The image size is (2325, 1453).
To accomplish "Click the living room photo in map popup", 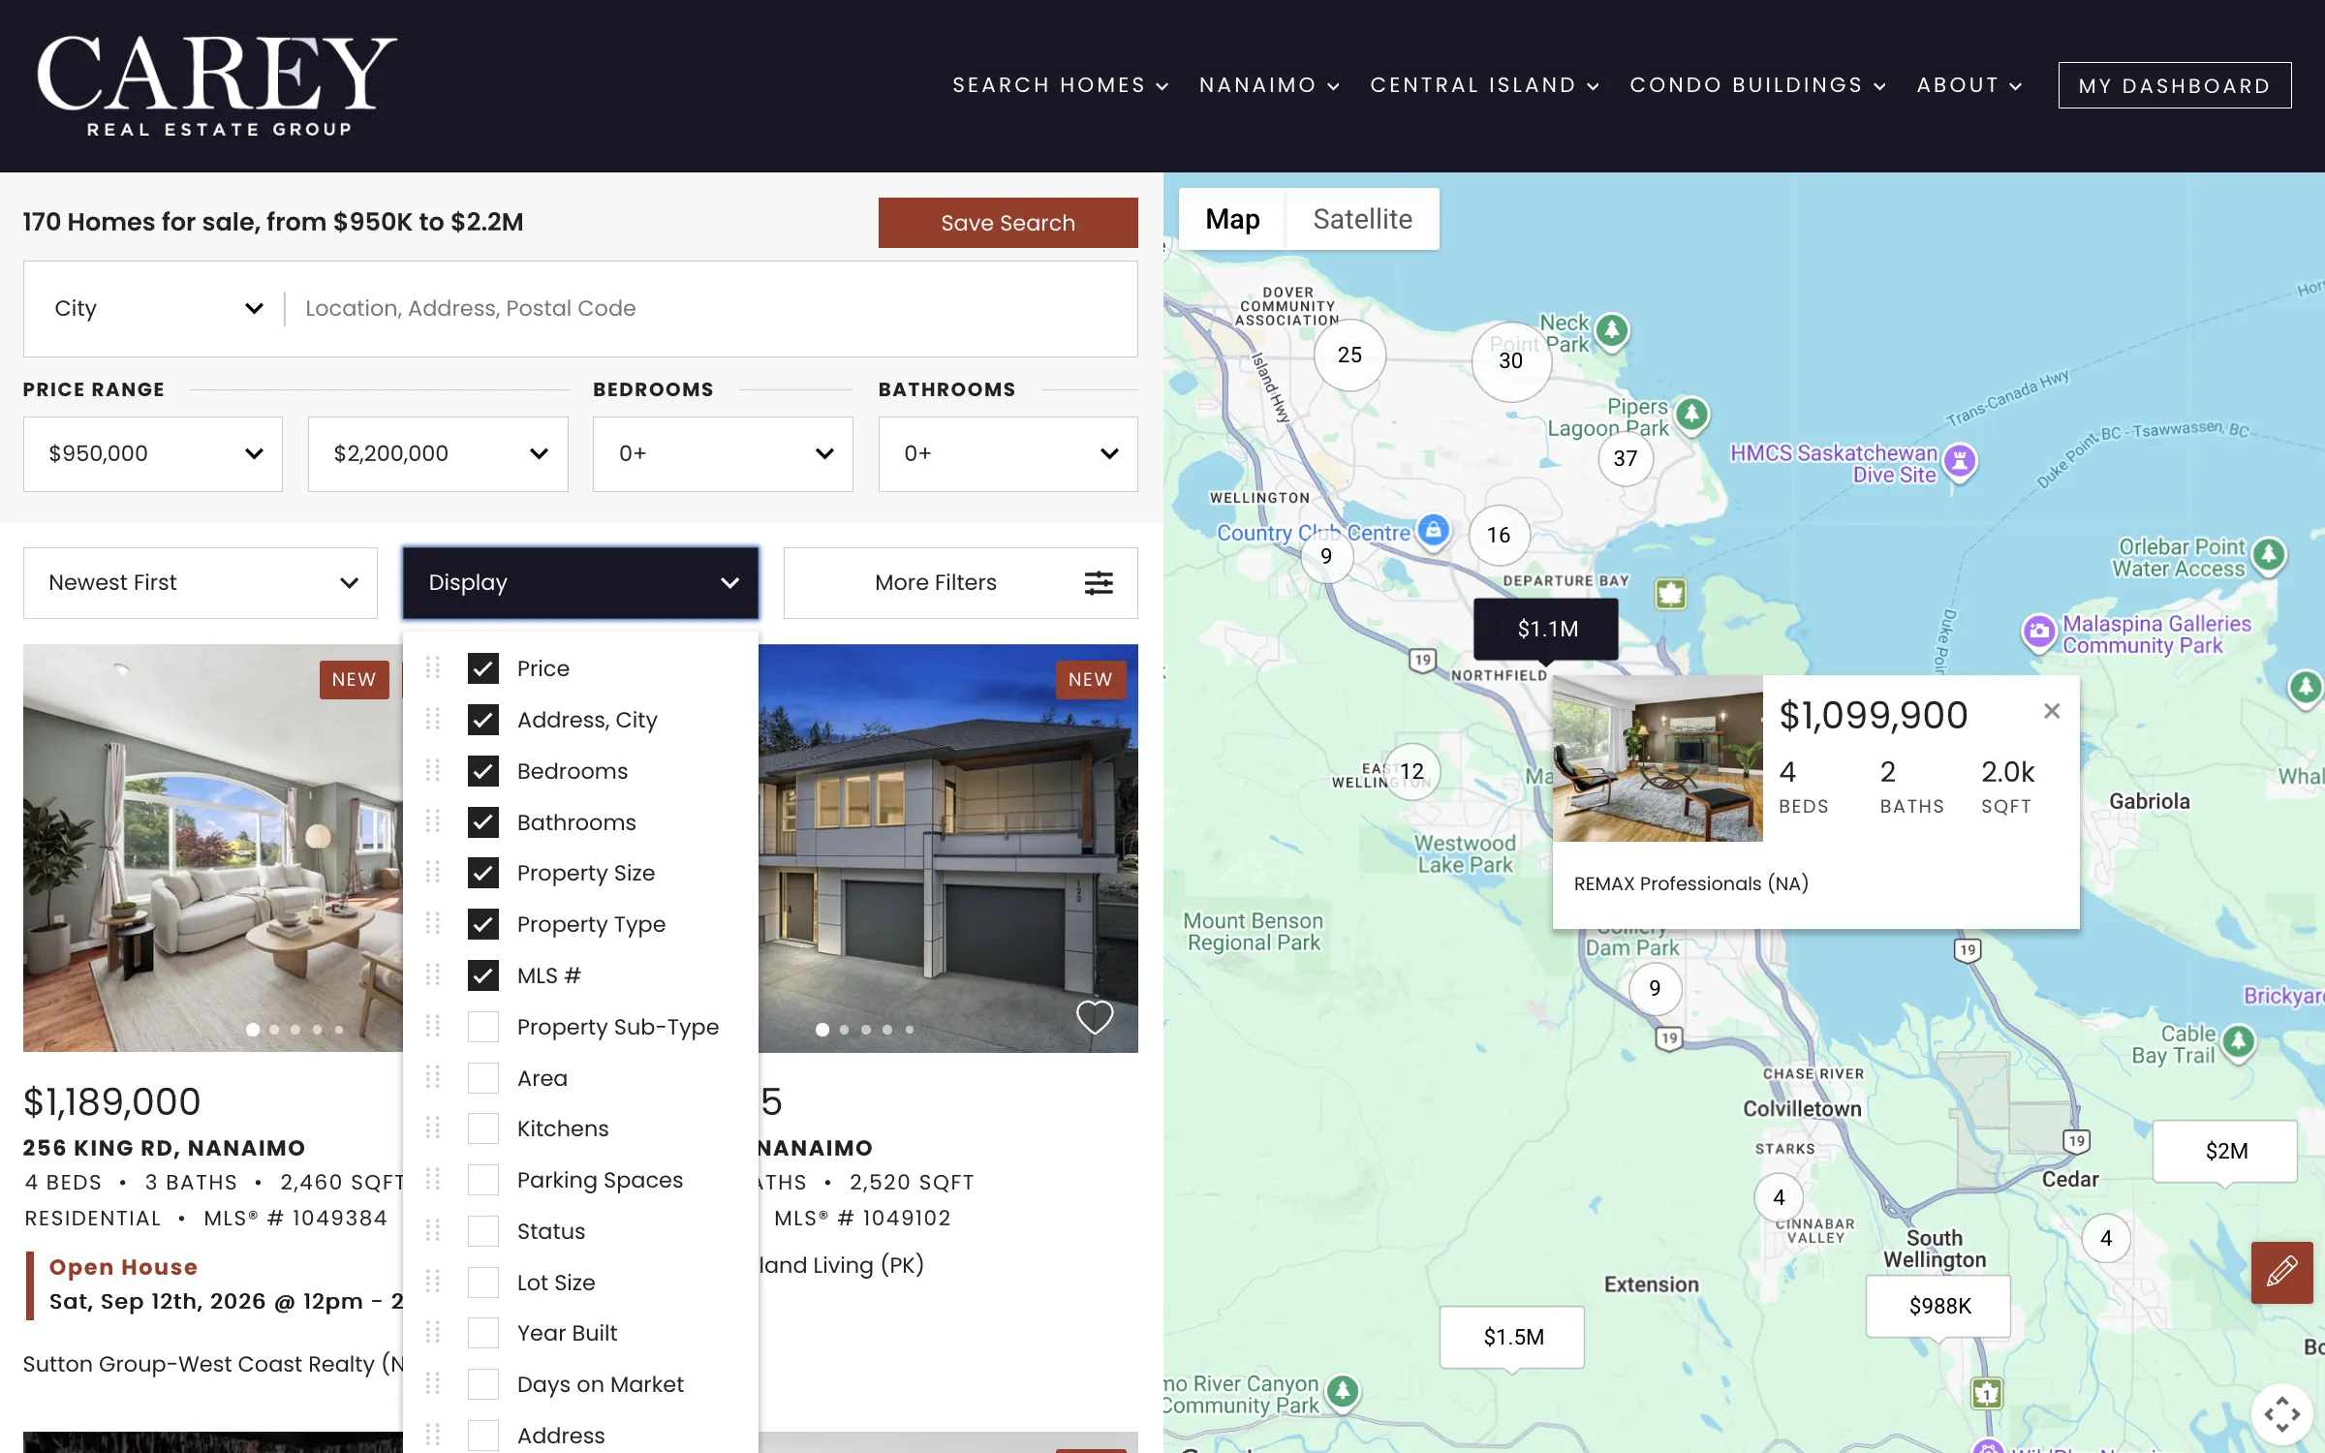I will point(1658,758).
